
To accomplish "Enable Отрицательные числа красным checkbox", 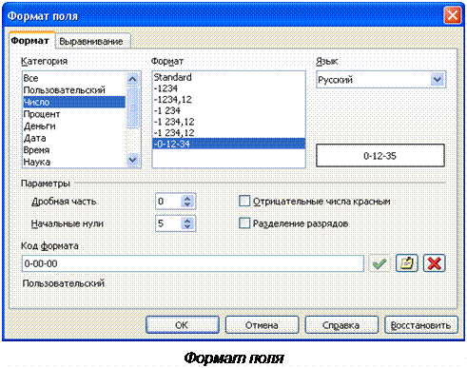I will click(244, 201).
